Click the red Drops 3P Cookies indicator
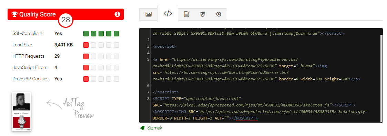Image resolution: width=387 pixels, height=136 pixels. tap(86, 79)
